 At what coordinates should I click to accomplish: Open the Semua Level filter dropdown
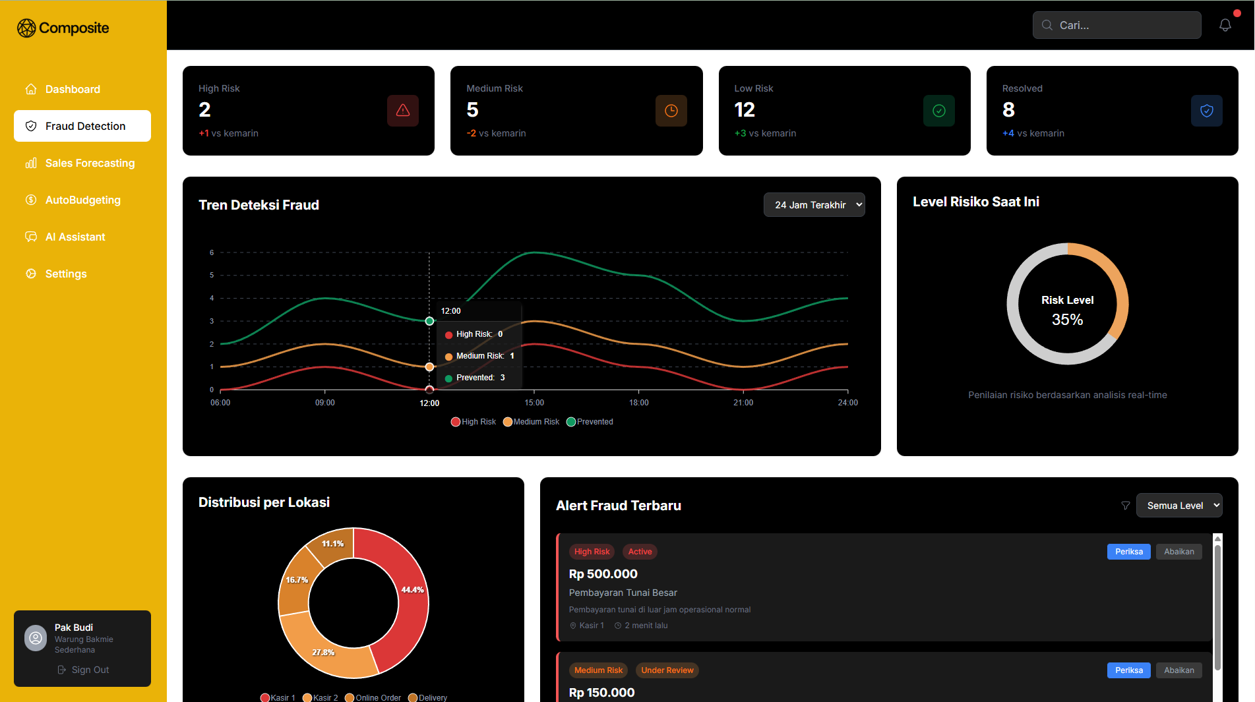[1178, 506]
